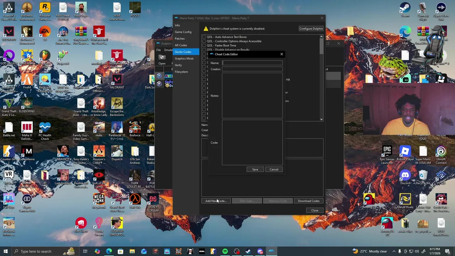Launch Epic Games Launcher desktop icon
Image resolution: width=455 pixels, height=256 pixels.
click(x=387, y=155)
